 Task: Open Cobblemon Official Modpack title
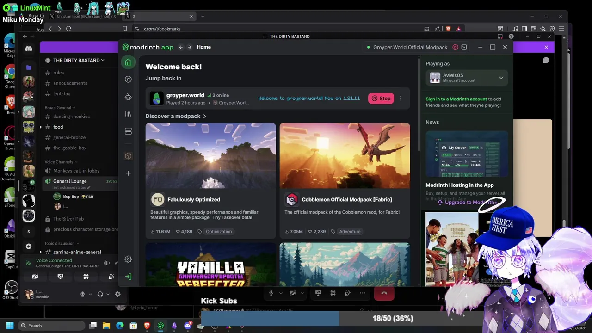click(x=347, y=200)
